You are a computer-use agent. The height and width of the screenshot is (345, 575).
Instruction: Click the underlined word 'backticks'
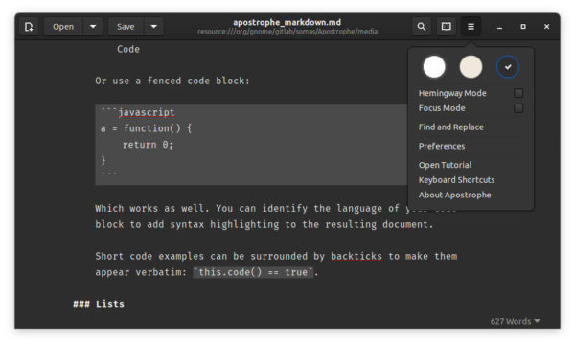coord(356,256)
